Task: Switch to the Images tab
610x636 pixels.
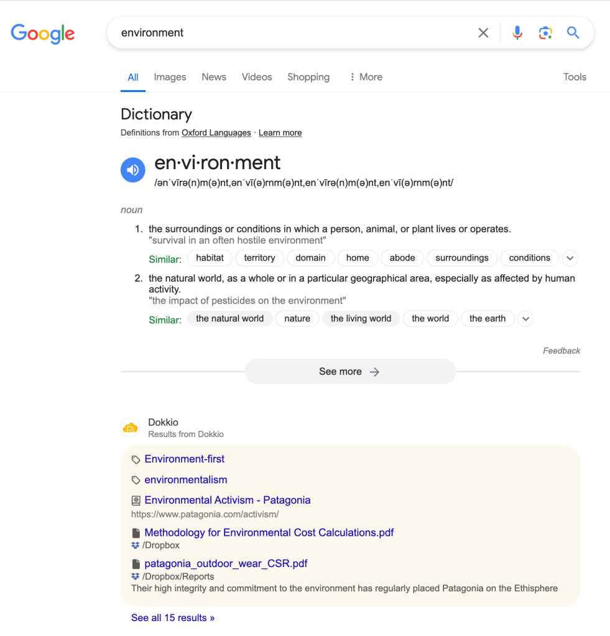Action: click(x=170, y=77)
